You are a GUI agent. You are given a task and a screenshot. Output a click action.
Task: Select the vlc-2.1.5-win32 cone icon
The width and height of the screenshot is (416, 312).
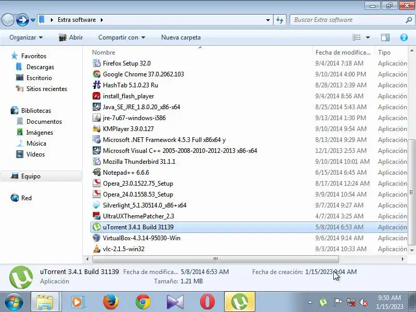point(97,249)
